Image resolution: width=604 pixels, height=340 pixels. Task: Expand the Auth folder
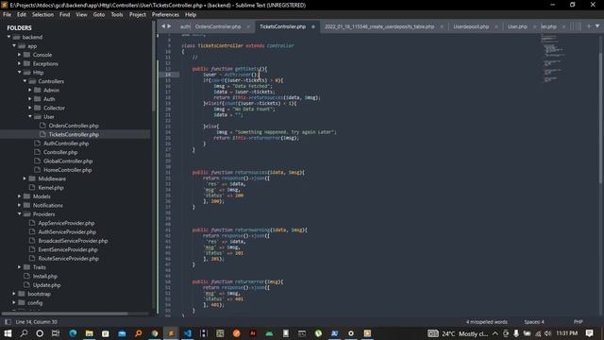tap(30, 99)
